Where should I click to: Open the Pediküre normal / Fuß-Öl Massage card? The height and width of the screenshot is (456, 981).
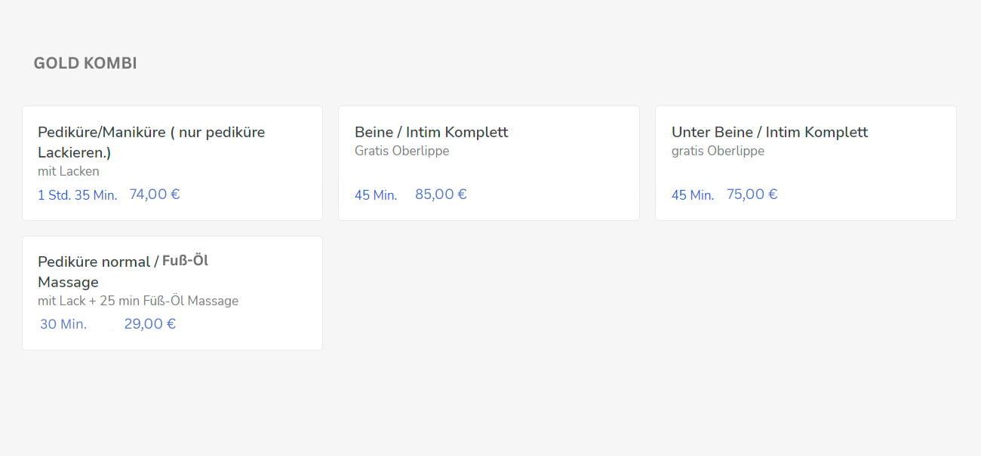172,293
